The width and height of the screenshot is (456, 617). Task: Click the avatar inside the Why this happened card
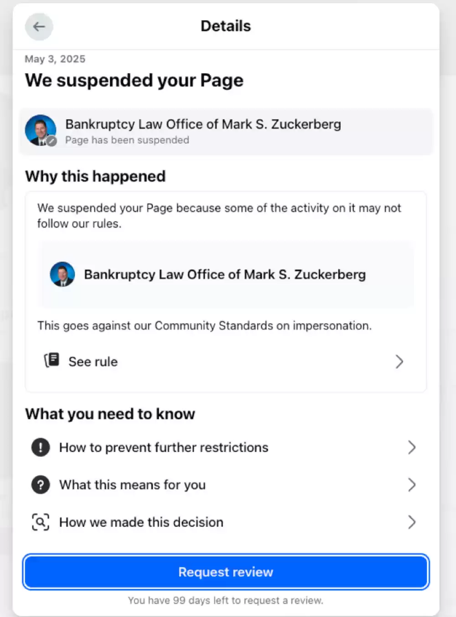click(62, 274)
